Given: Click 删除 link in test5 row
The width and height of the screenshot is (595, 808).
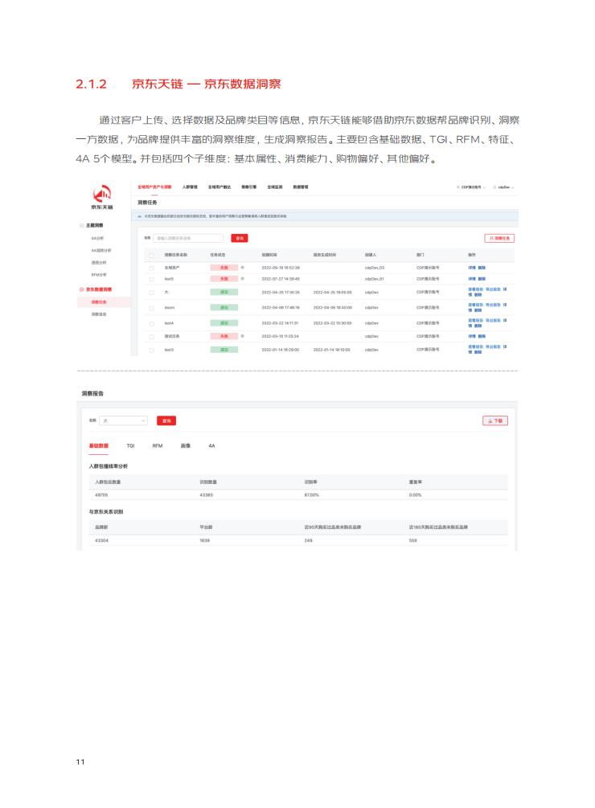Looking at the screenshot, I should pyautogui.click(x=482, y=279).
